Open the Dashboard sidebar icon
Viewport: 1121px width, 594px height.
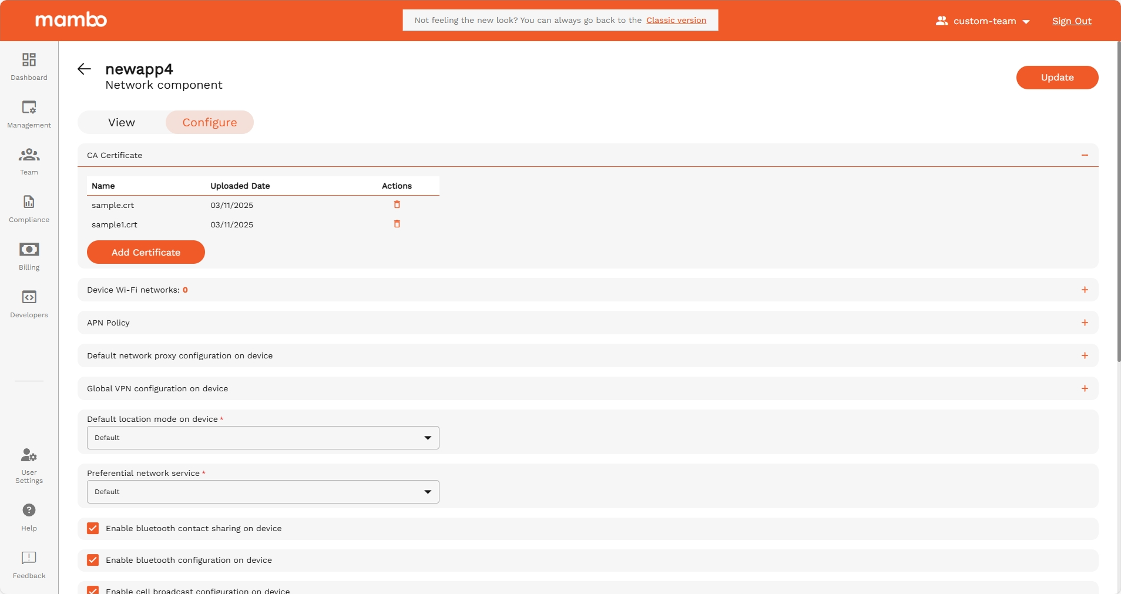pyautogui.click(x=29, y=60)
